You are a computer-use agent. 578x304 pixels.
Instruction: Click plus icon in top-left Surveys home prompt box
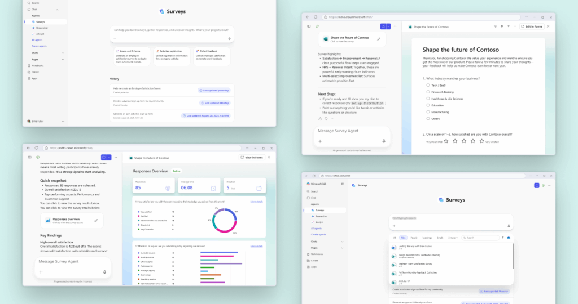click(115, 38)
